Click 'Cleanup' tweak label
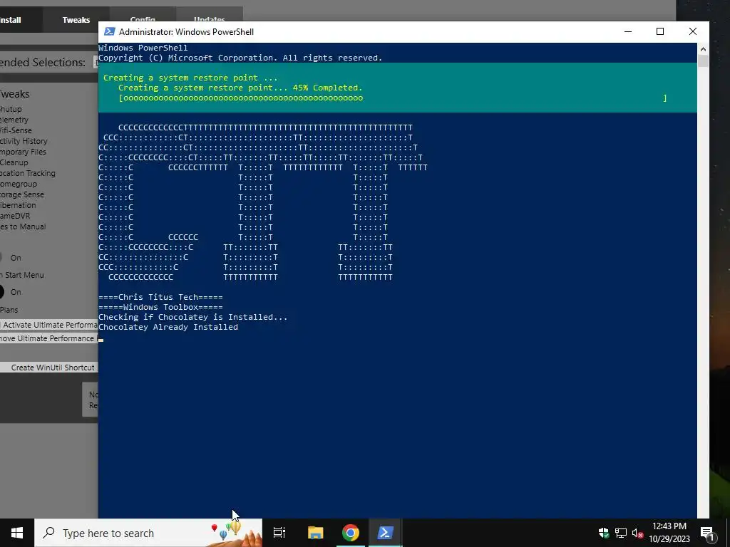 pyautogui.click(x=14, y=162)
